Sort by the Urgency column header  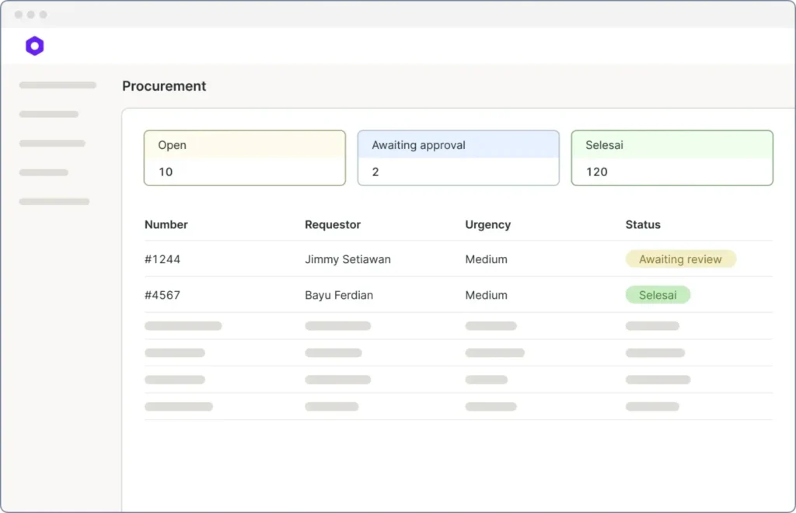pyautogui.click(x=487, y=224)
